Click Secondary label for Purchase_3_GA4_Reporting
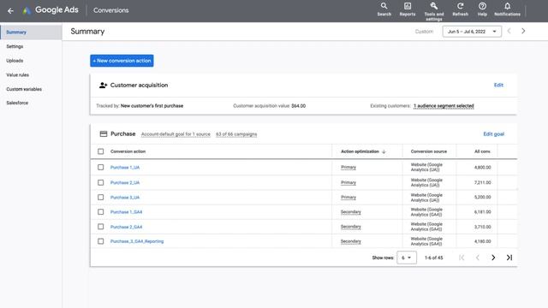The image size is (548, 308). 351,241
